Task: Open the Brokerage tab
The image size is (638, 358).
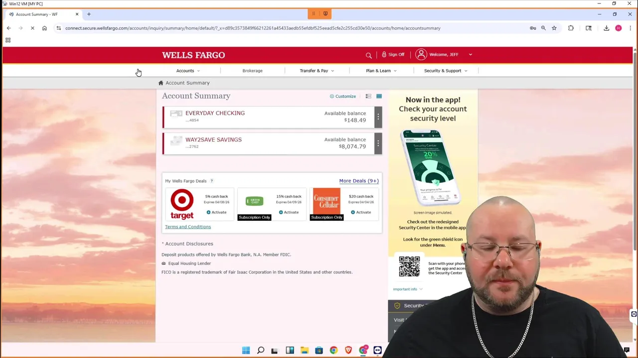Action: pyautogui.click(x=252, y=71)
